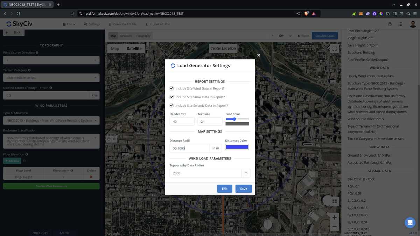This screenshot has width=420, height=236.
Task: Open the Wind Source Direction dropdown
Action: [51, 60]
